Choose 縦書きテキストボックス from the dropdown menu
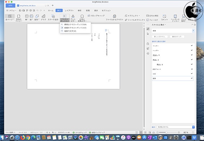The height and width of the screenshot is (141, 204). (75, 28)
